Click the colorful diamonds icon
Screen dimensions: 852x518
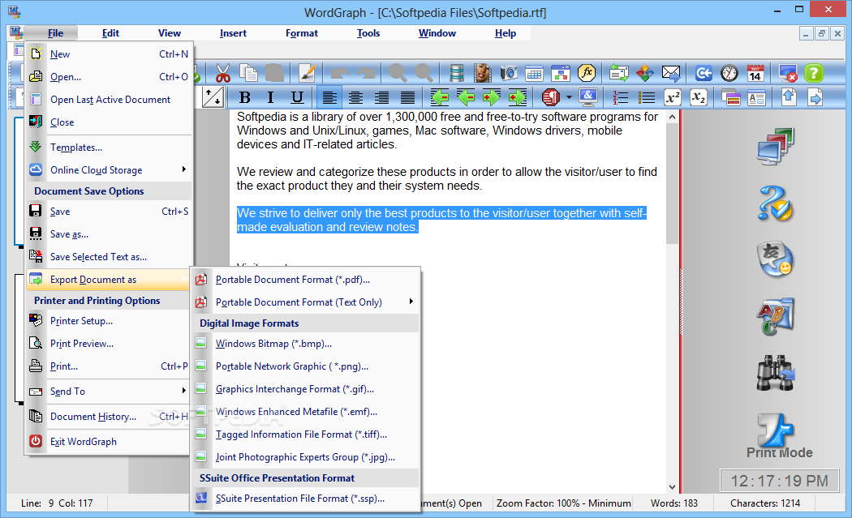click(645, 73)
